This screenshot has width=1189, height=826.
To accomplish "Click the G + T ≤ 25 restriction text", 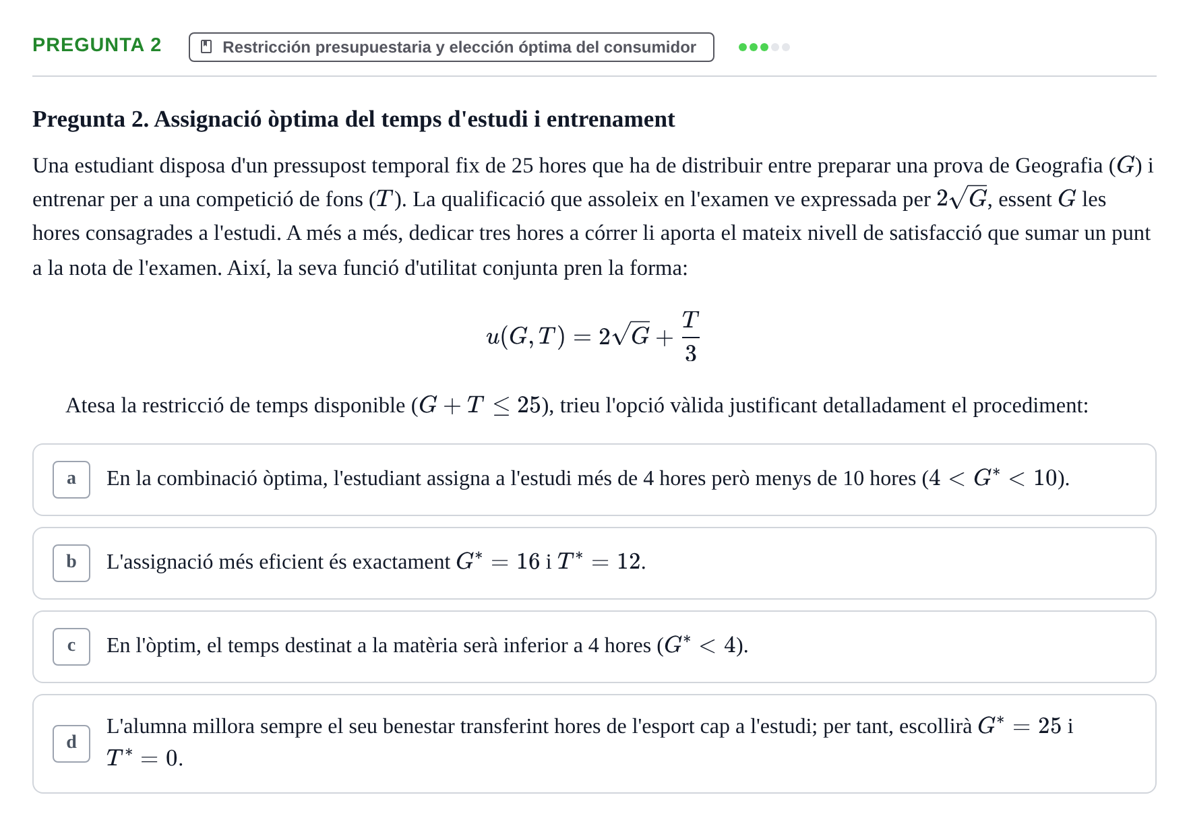I will click(x=480, y=406).
